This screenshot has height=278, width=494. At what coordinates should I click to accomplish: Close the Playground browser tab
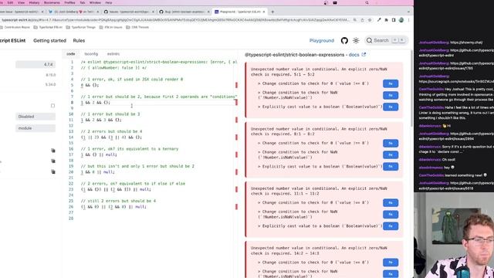[264, 12]
